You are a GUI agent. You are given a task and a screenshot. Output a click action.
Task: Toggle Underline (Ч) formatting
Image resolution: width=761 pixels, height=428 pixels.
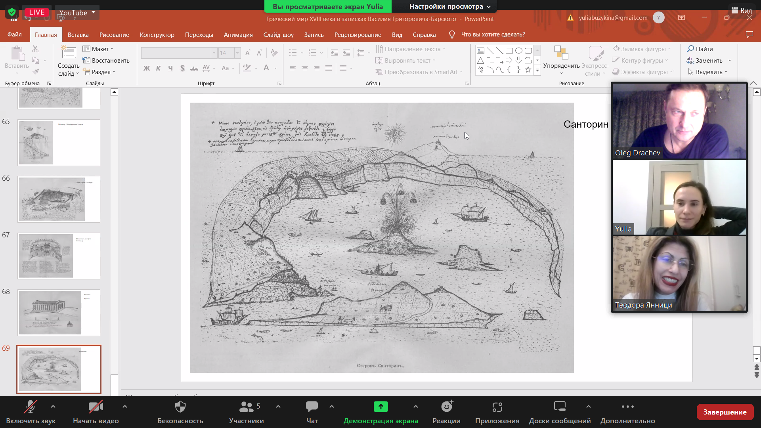[x=170, y=68]
